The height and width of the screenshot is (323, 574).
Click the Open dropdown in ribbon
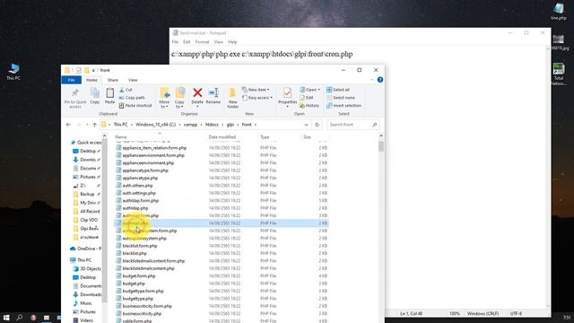click(309, 90)
